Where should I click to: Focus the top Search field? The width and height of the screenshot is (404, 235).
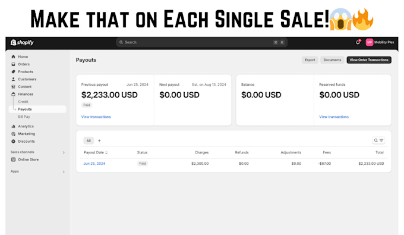(x=202, y=42)
